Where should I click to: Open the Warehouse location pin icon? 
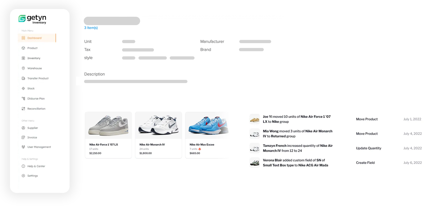click(23, 68)
